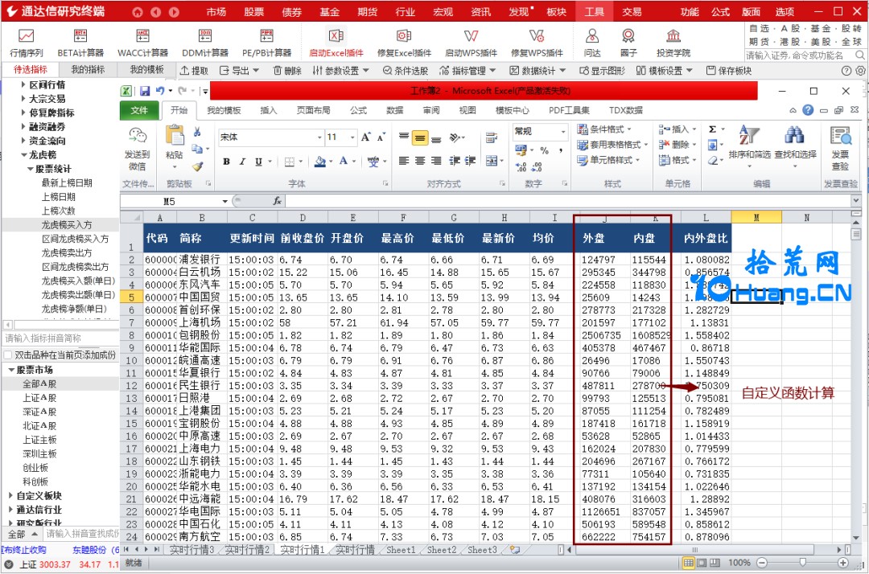Click 发票查验 icon in Excel ribbon

(840, 149)
